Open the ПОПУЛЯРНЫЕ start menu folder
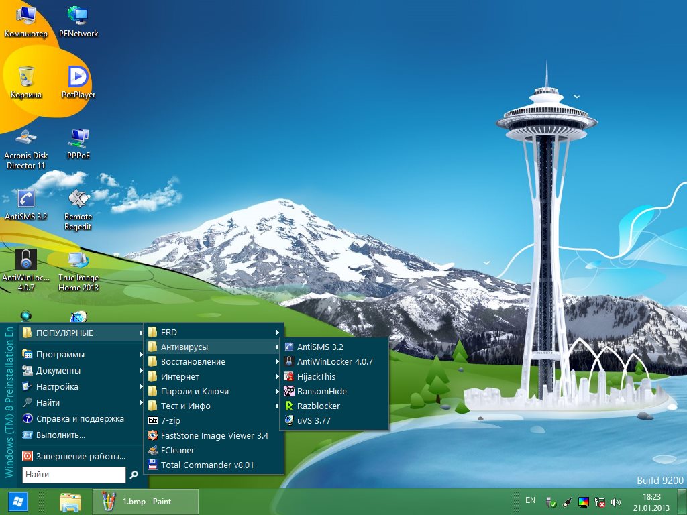Screen dimensions: 687x515 [83, 333]
